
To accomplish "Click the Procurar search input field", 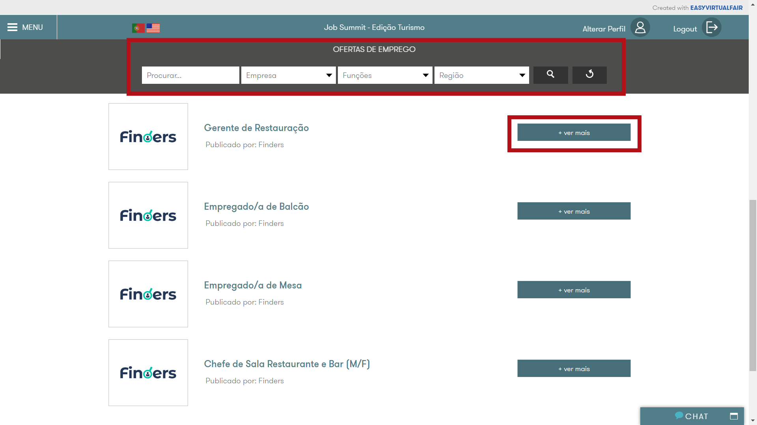I will point(190,75).
